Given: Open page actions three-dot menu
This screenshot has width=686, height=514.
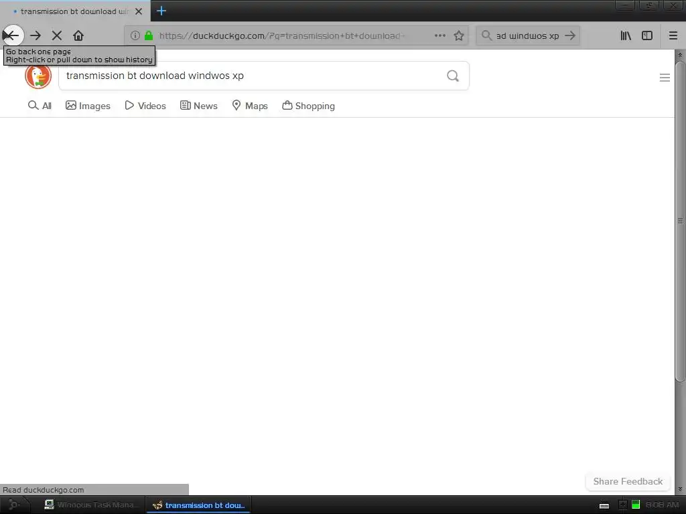Looking at the screenshot, I should [440, 35].
